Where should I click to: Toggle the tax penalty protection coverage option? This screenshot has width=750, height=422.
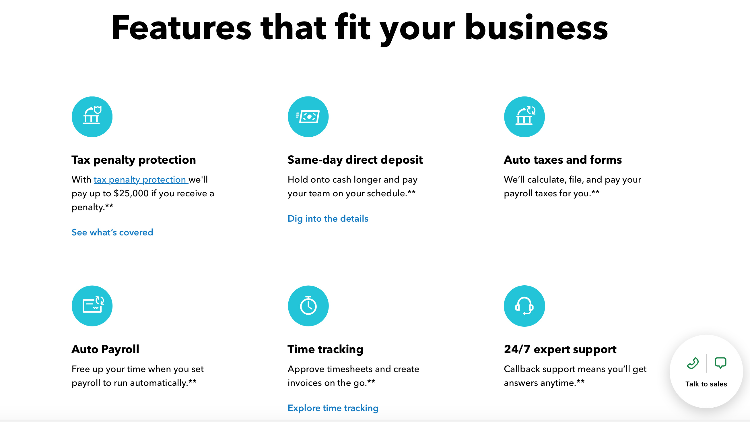[112, 232]
